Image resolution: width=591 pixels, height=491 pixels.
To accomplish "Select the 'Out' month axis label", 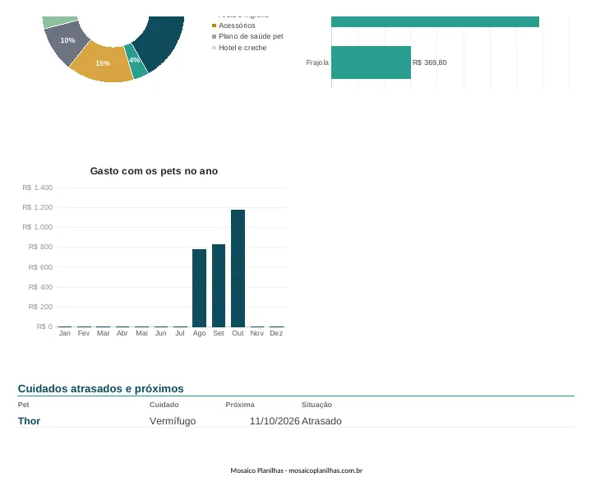I will [x=238, y=333].
